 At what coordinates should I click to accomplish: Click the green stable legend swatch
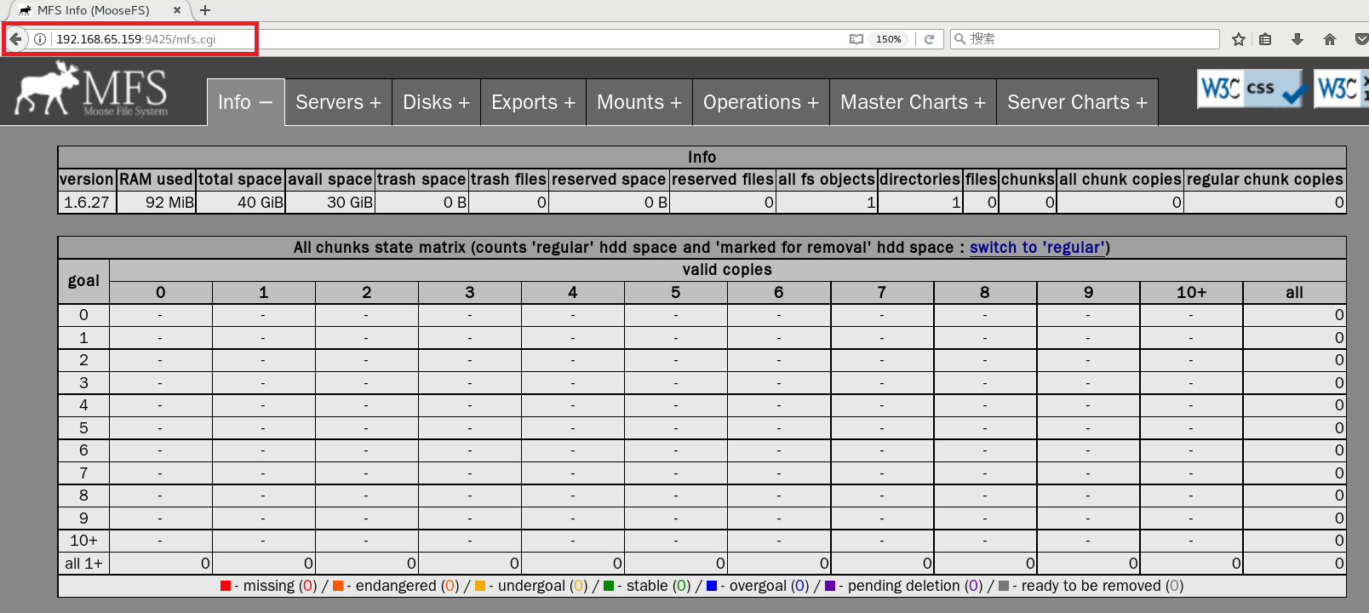pos(609,586)
